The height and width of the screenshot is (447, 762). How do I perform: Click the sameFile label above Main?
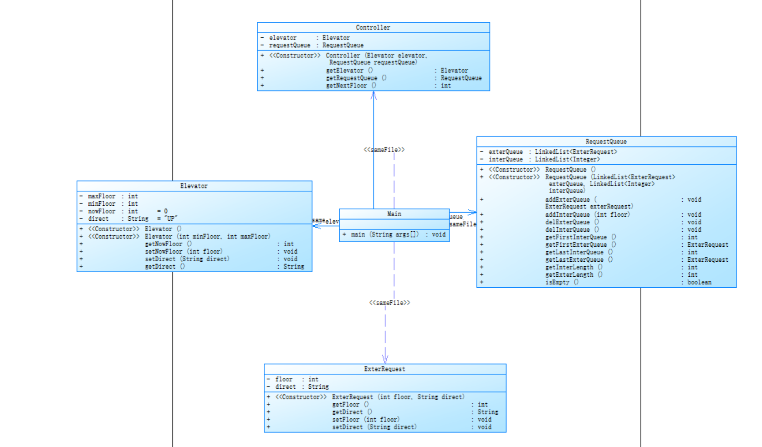point(384,150)
